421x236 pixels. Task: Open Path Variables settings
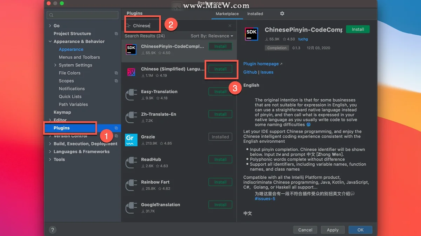[x=73, y=105]
